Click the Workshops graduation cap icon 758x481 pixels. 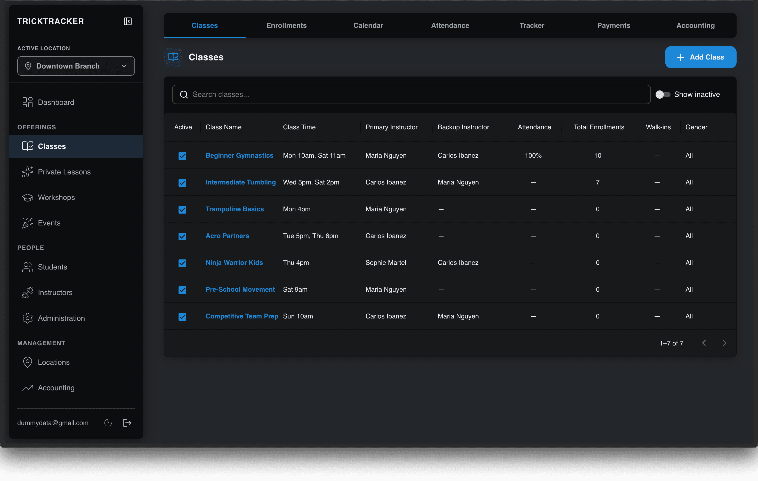(27, 197)
